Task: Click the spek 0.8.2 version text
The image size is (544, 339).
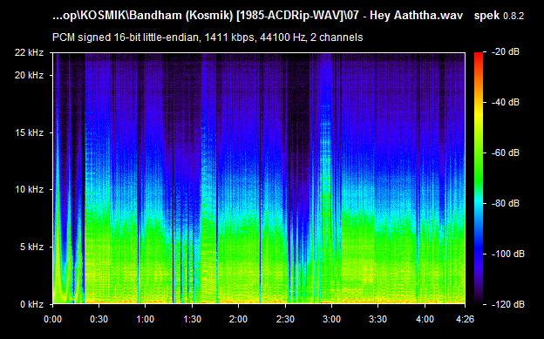Action: (x=499, y=16)
